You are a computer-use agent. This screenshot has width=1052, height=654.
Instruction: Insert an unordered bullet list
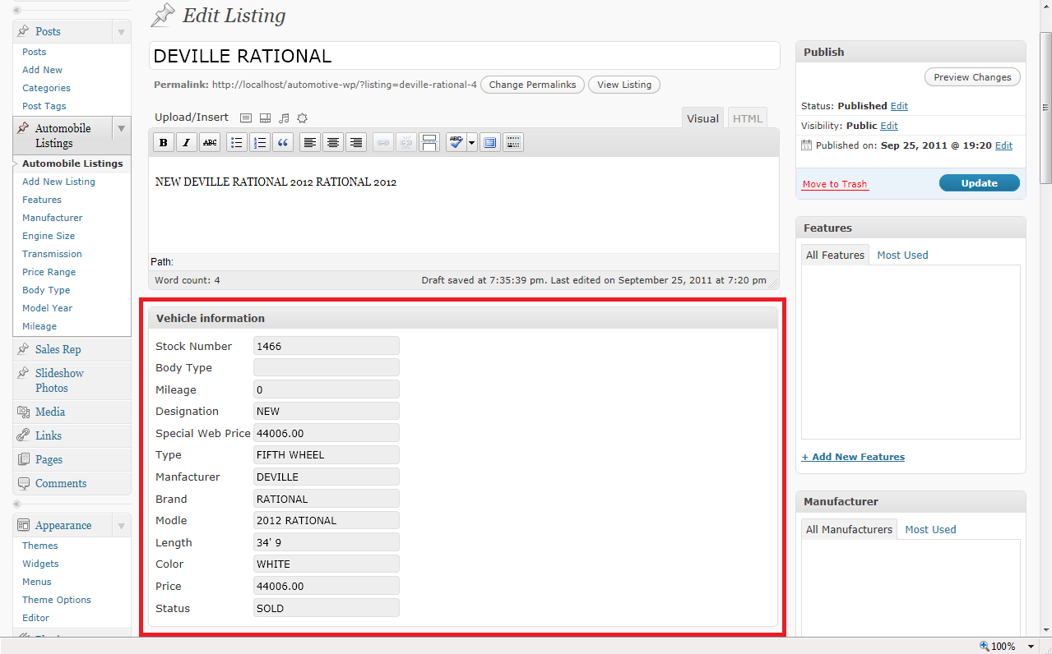[x=237, y=143]
